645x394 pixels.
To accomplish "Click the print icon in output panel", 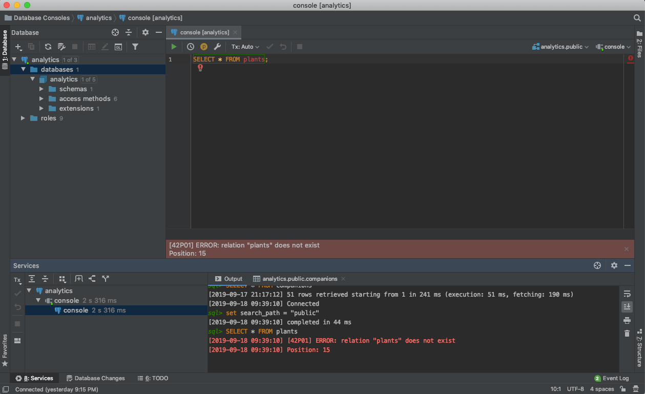I will point(627,320).
